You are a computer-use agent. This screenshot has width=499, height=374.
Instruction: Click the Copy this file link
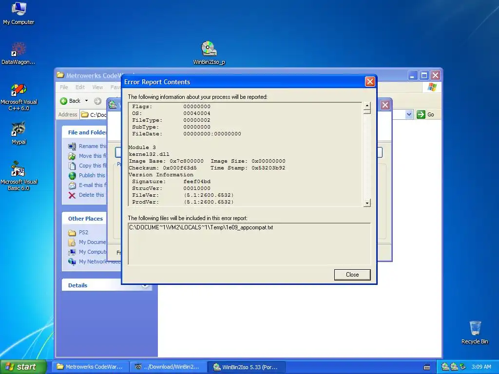92,166
